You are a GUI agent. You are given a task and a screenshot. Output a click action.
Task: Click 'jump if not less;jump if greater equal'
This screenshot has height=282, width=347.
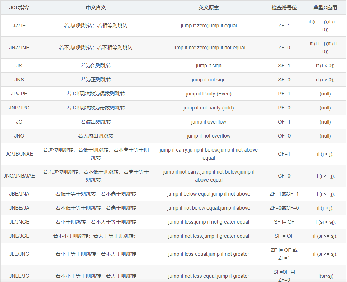point(209,236)
